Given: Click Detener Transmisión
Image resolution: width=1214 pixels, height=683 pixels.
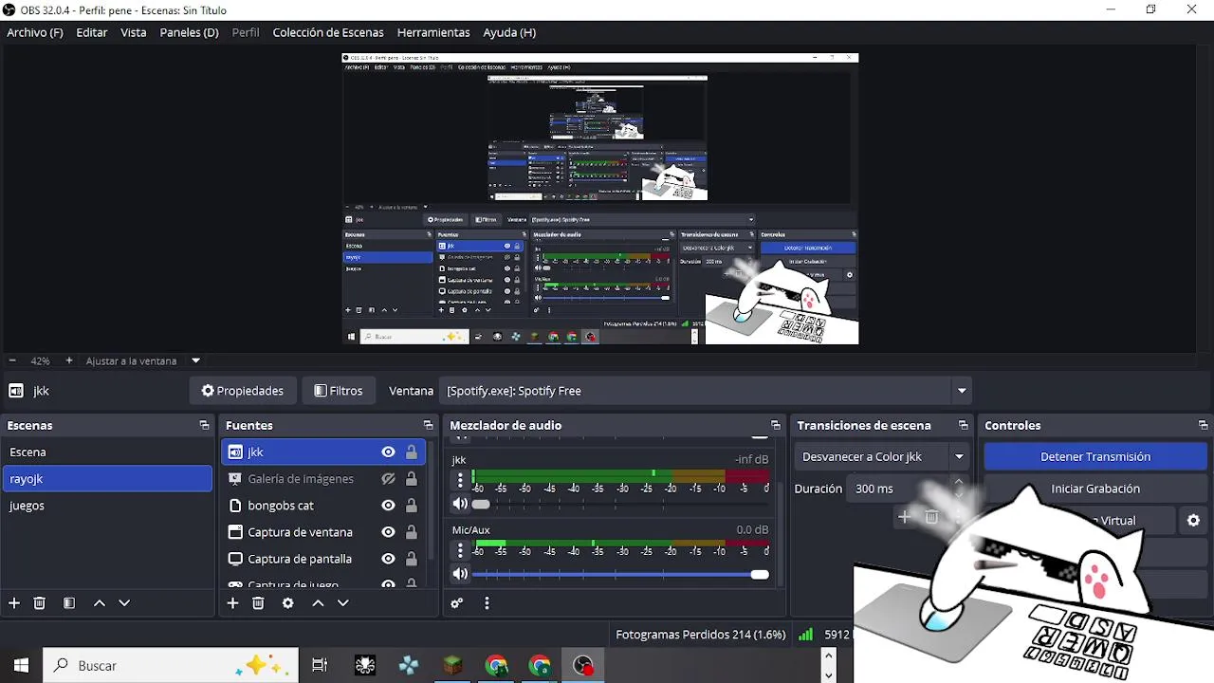Looking at the screenshot, I should tap(1095, 456).
